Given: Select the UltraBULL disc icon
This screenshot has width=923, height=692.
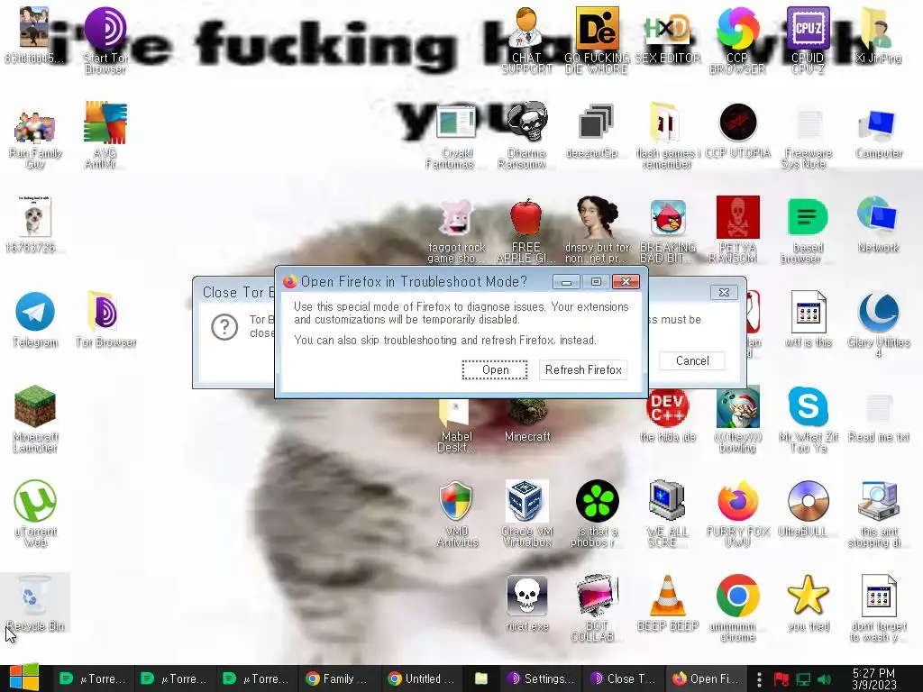Looking at the screenshot, I should coord(808,508).
